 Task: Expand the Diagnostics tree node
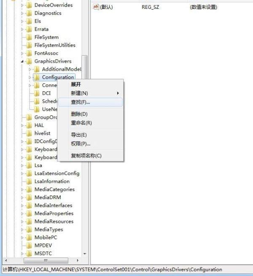tap(22, 13)
